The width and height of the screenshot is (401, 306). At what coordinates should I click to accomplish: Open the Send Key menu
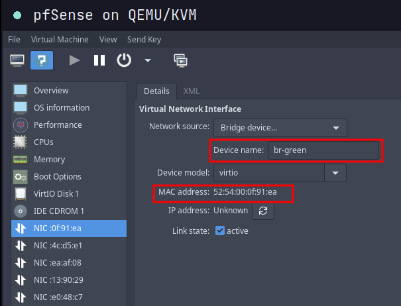click(144, 40)
